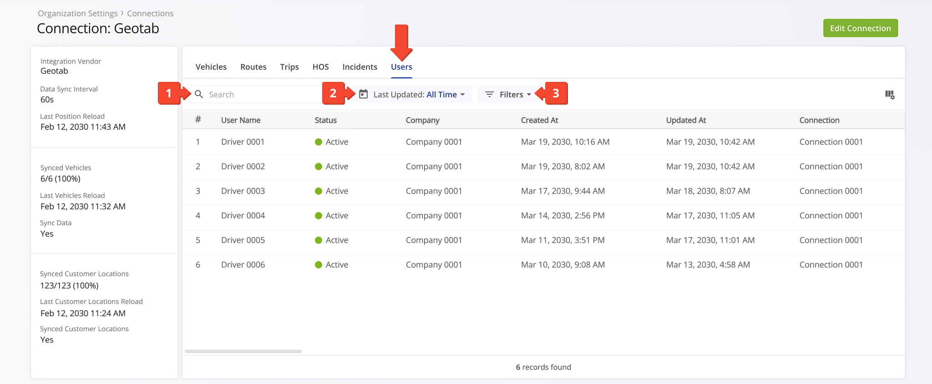
Task: Select the Driver 0001 row name
Action: [243, 142]
